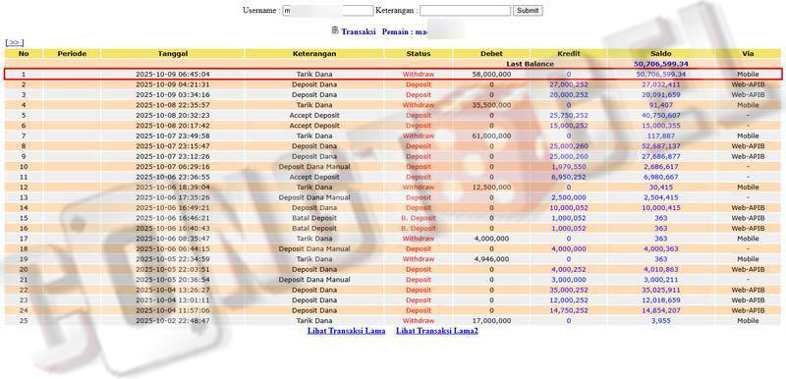Image resolution: width=786 pixels, height=379 pixels.
Task: Click debet amount 61,000,000
Action: tap(491, 135)
